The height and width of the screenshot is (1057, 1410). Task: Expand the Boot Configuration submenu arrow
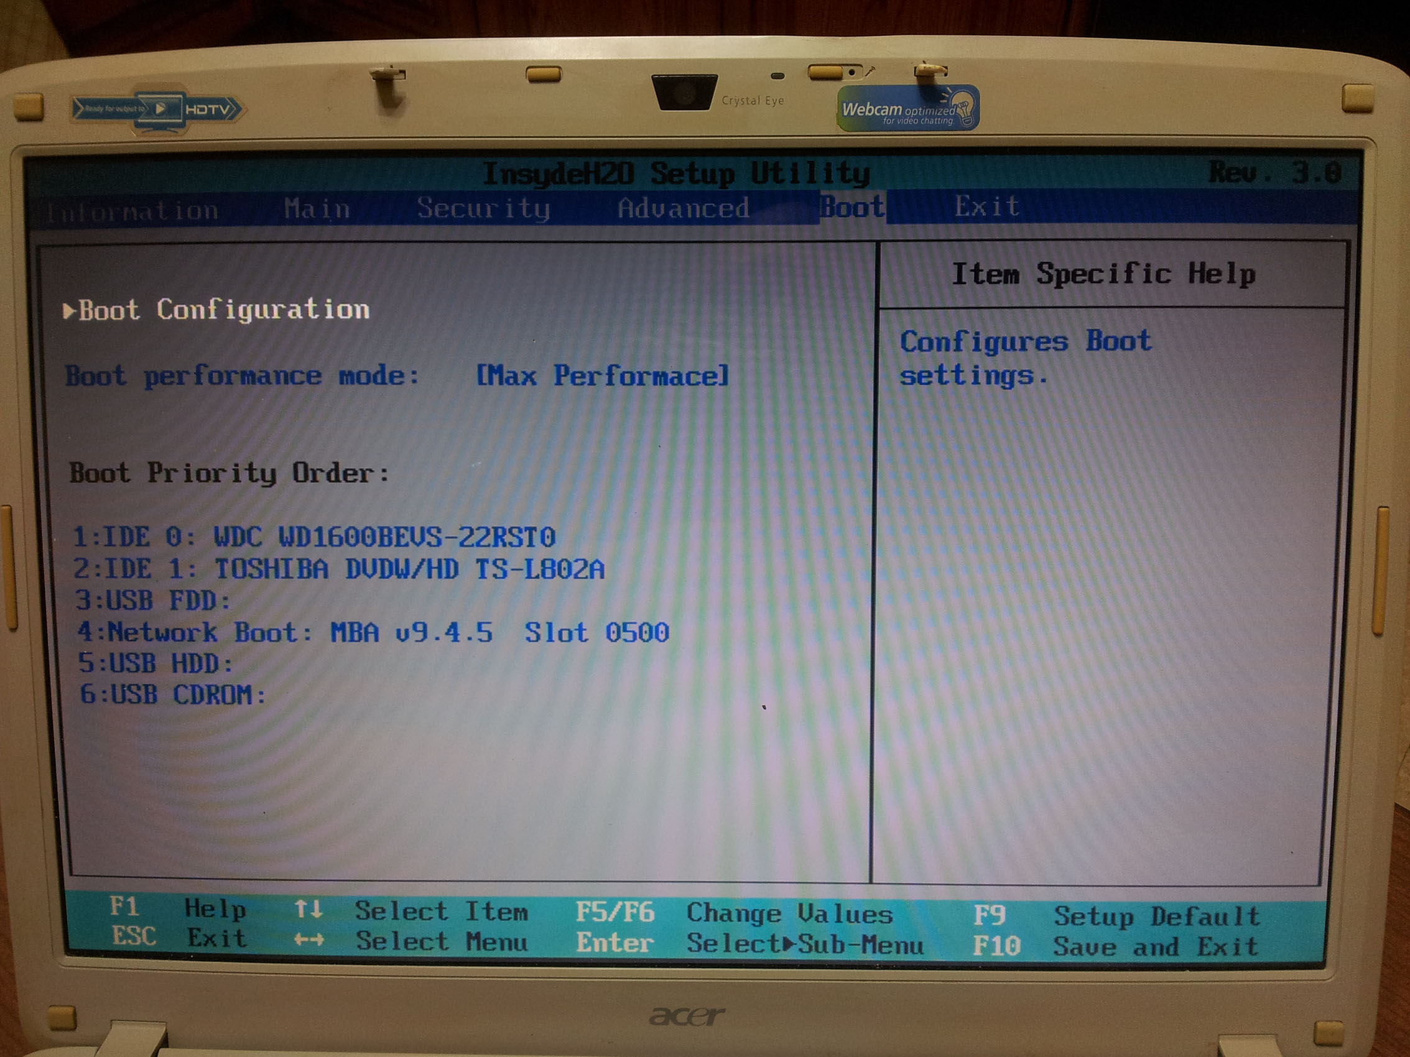(x=69, y=310)
